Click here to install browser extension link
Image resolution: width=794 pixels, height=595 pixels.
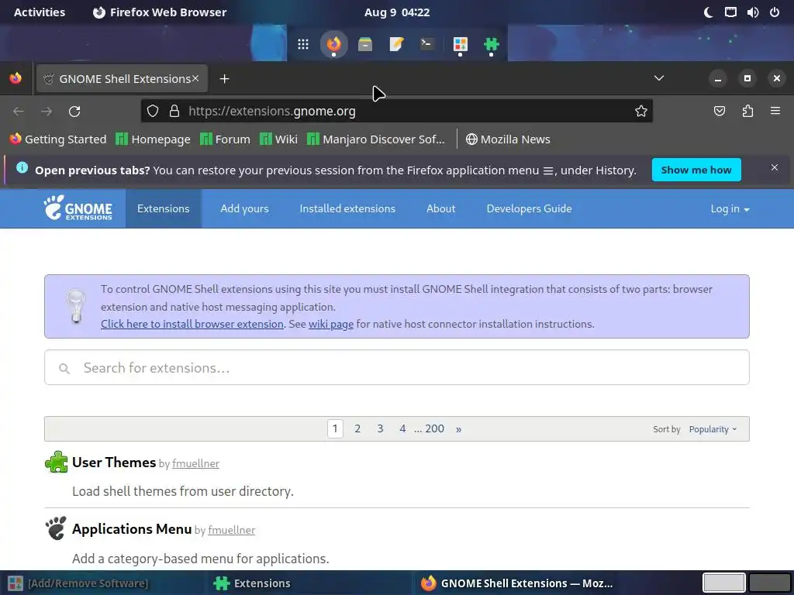(192, 324)
